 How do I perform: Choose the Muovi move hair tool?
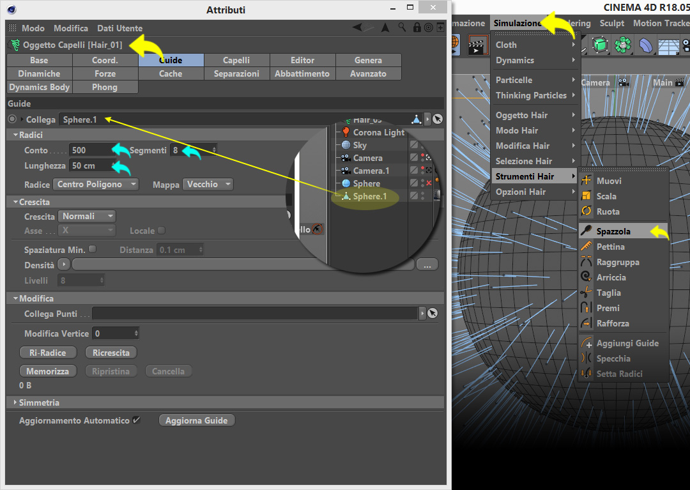click(x=623, y=181)
